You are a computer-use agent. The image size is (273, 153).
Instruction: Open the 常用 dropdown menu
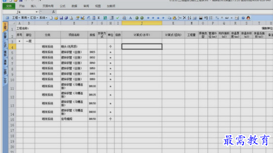[25, 18]
